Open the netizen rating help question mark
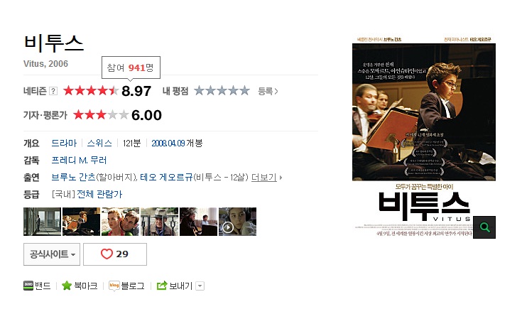Image resolution: width=522 pixels, height=319 pixels. click(53, 91)
